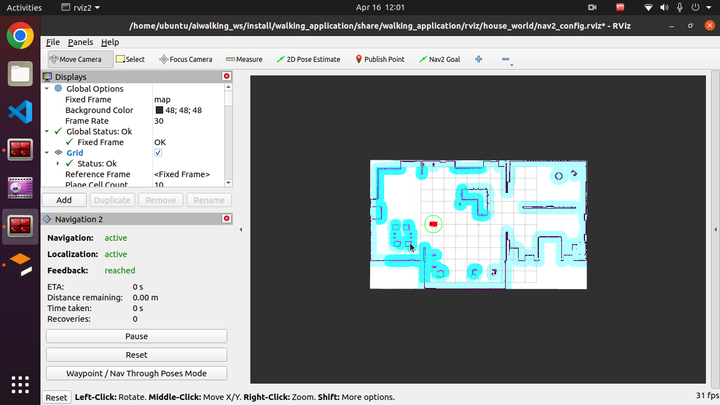
Task: Open the clock Apr 16 12:01 menu
Action: [x=380, y=7]
